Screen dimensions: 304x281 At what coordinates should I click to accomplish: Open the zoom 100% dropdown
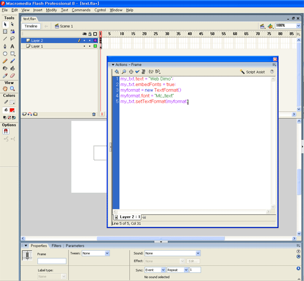click(x=298, y=26)
